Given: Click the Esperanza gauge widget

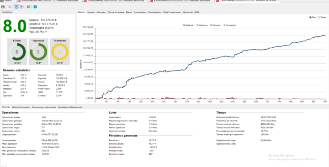Looking at the screenshot, I should 38,51.
